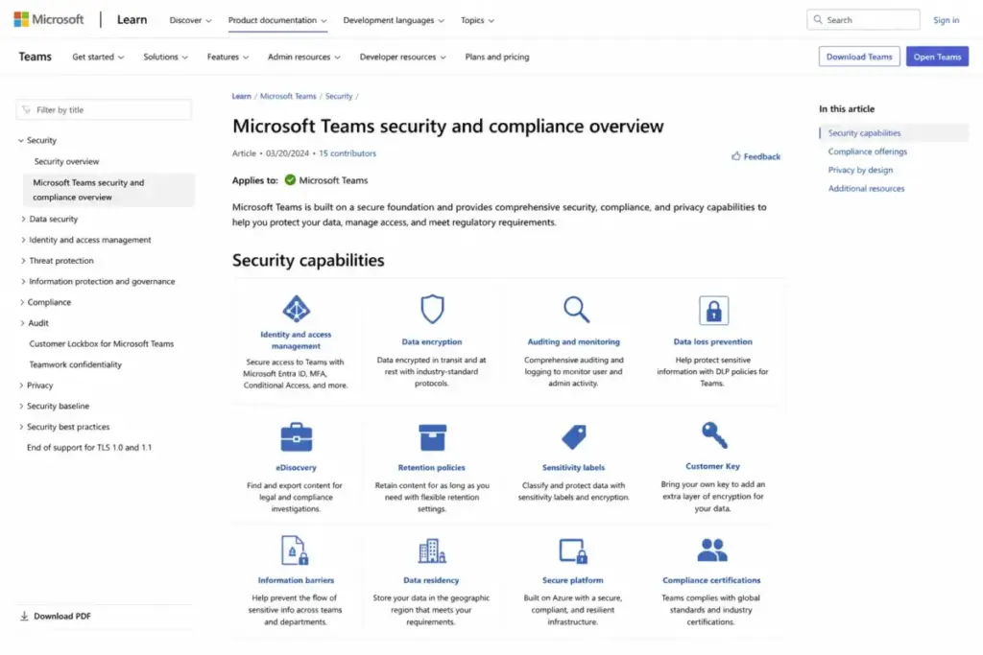Image resolution: width=983 pixels, height=655 pixels.
Task: Click the green Applies to checkmark icon
Action: [x=290, y=179]
